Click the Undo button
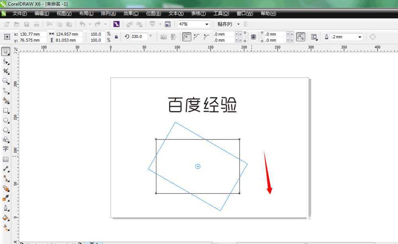The image size is (398, 244). pos(82,24)
